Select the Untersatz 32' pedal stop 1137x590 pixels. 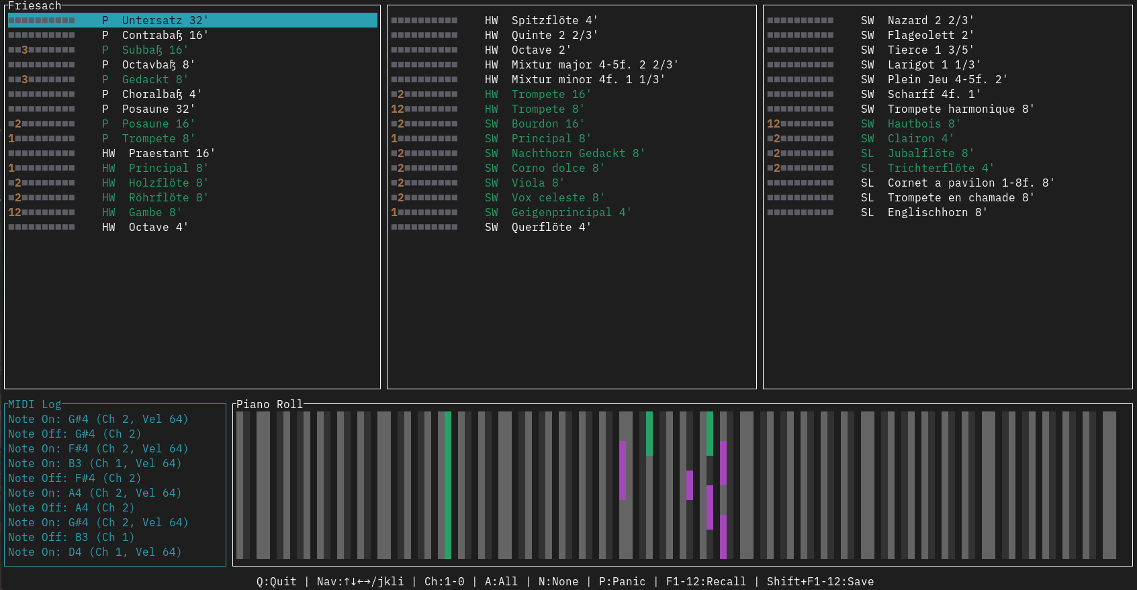tap(165, 21)
